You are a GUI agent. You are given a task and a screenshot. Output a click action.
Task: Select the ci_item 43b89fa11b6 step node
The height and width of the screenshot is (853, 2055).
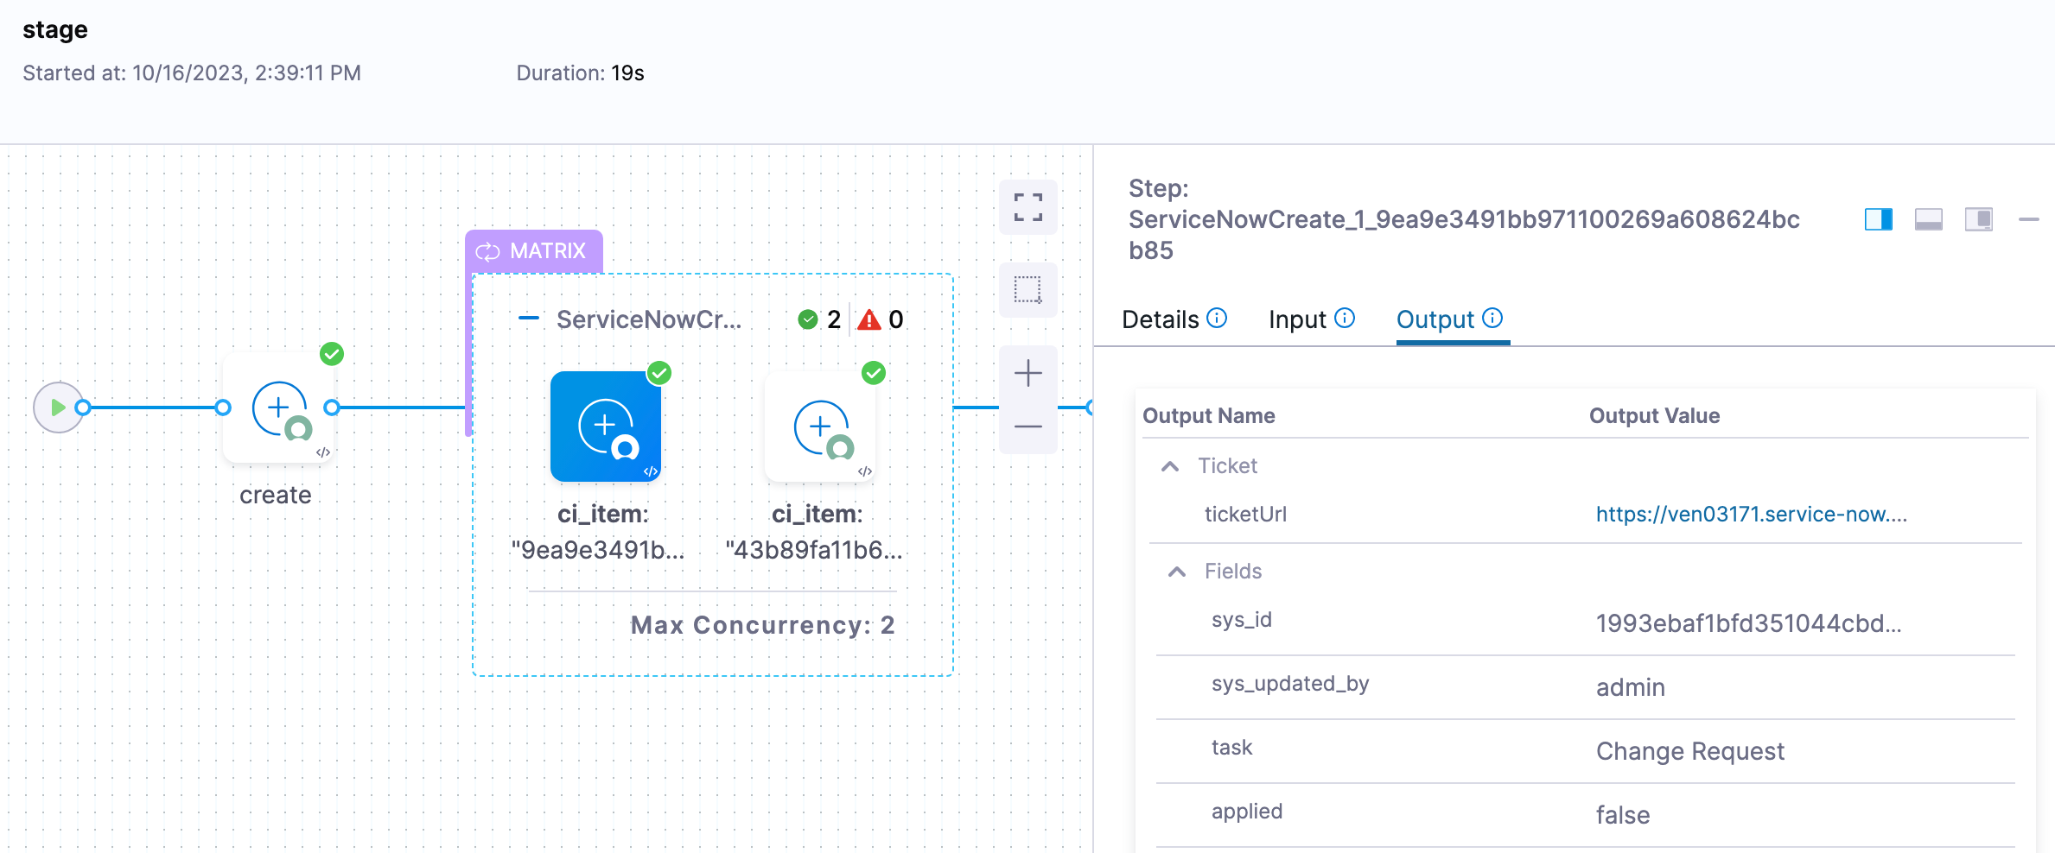[x=819, y=426]
